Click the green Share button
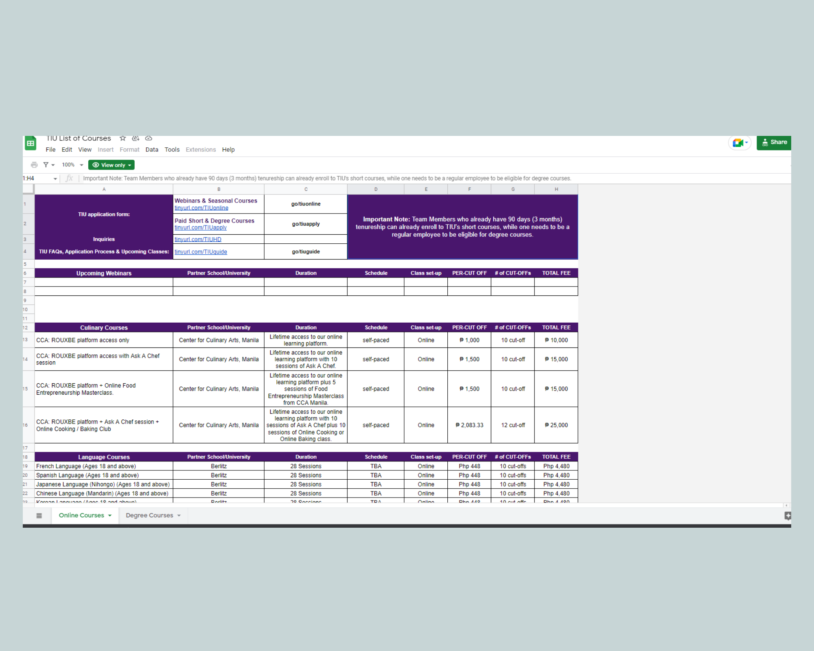 (774, 142)
